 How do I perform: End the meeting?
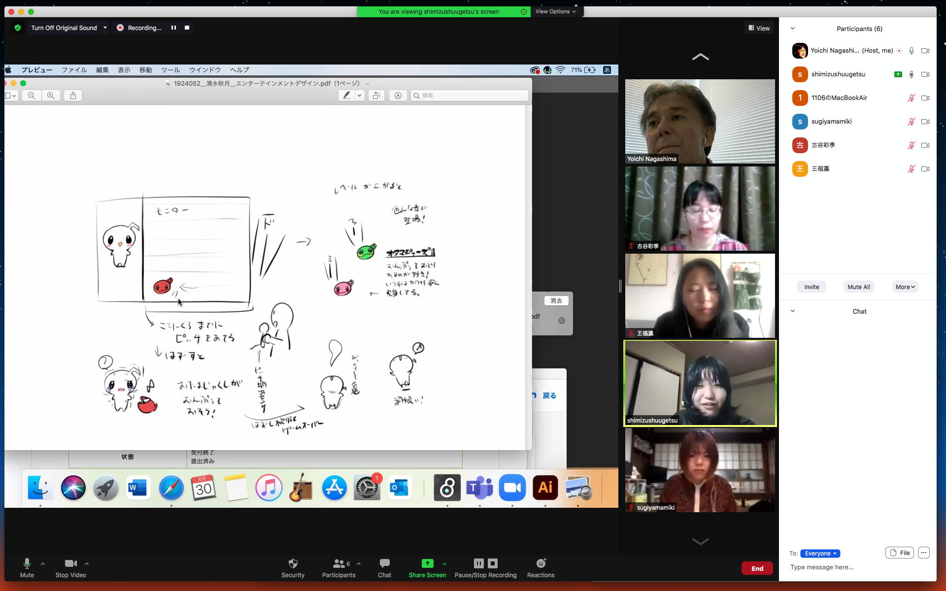pos(757,568)
